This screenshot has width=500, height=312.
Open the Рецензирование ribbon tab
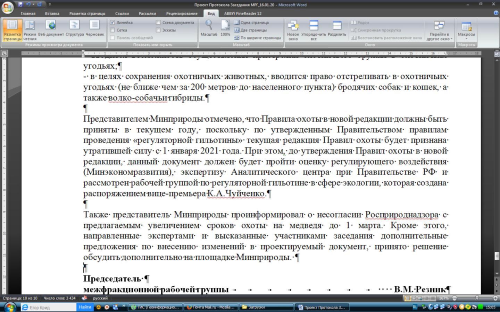point(182,14)
